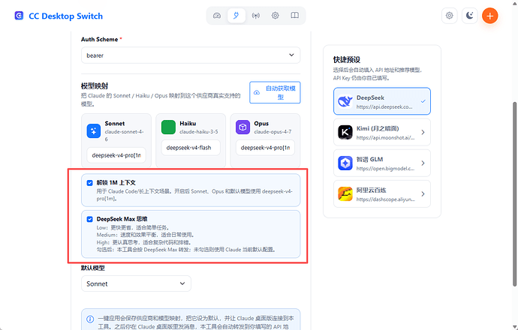The height and width of the screenshot is (330, 518).
Task: Click the info icon in bottom notice
Action: click(x=90, y=319)
